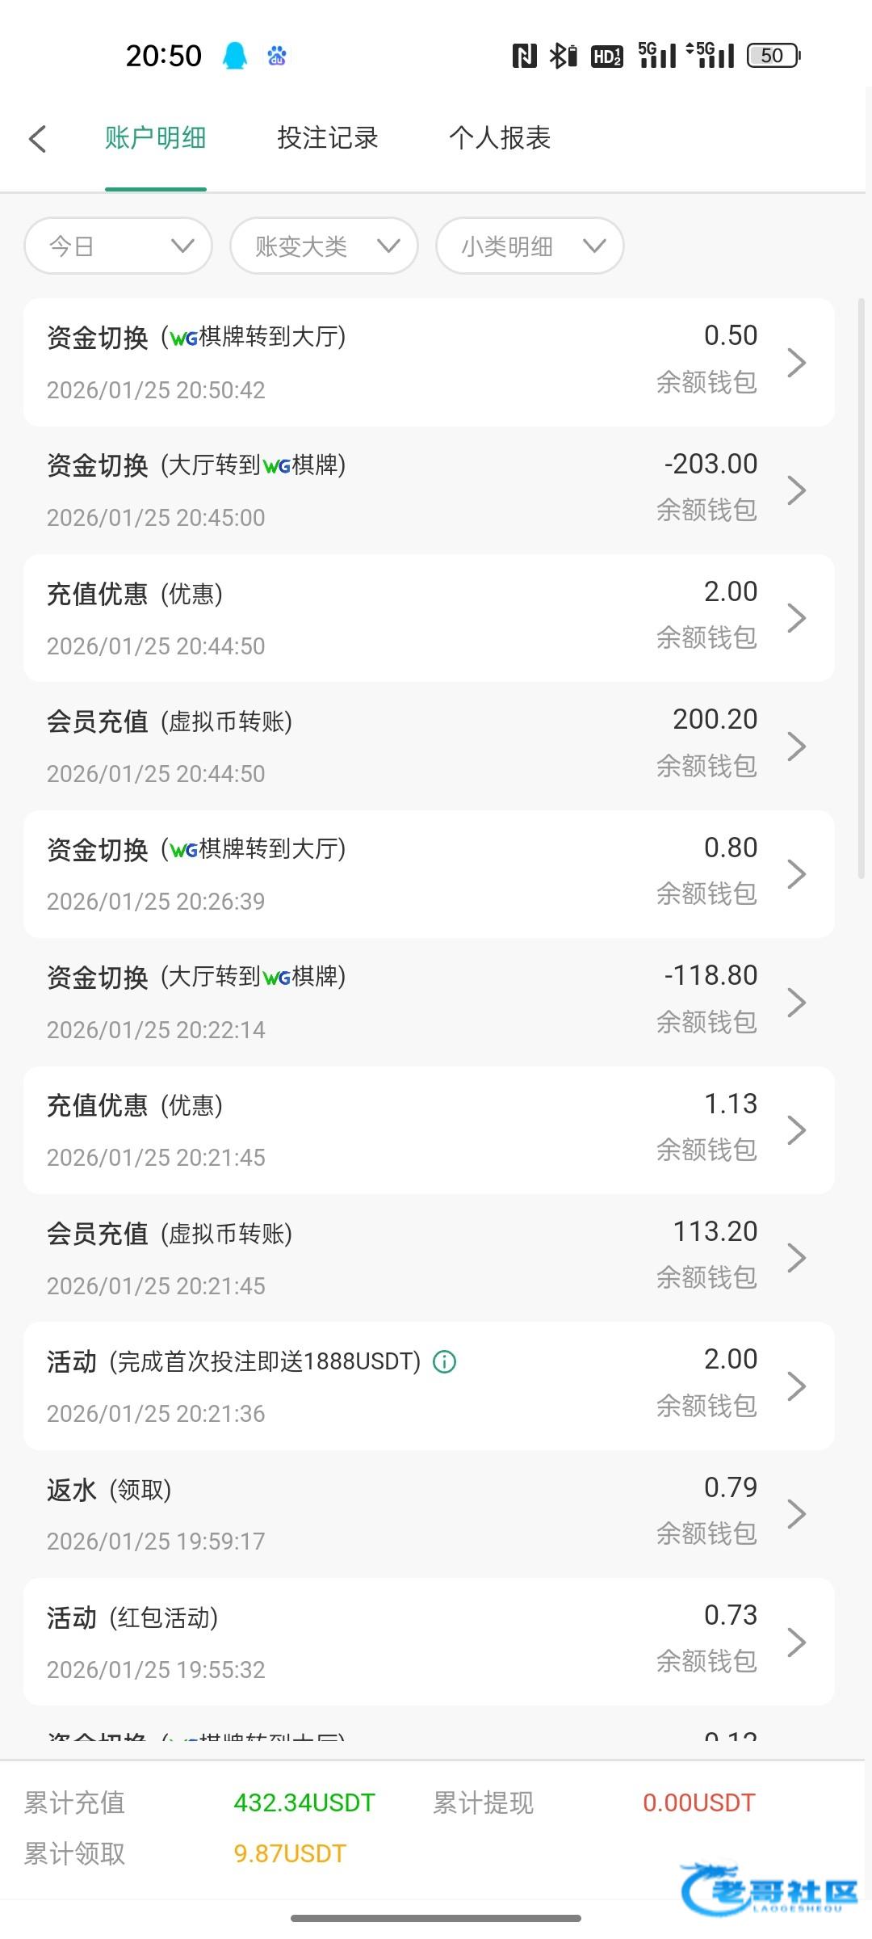Open the 返水 (领取) 0.79 record
The width and height of the screenshot is (872, 1939).
point(428,1513)
